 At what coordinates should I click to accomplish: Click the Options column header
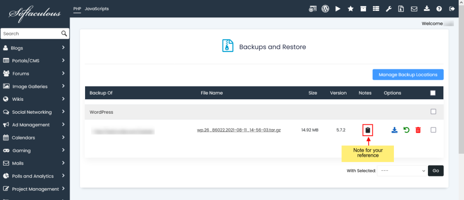[x=392, y=93]
